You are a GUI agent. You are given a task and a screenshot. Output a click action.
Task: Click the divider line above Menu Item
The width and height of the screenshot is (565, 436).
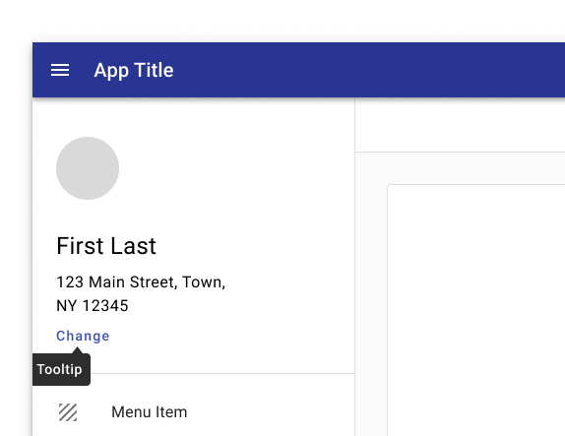point(222,374)
